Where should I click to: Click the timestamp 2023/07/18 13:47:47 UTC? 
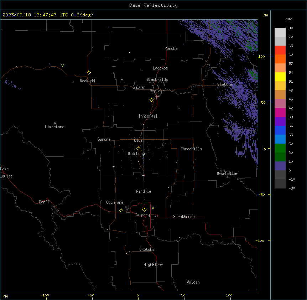pos(35,15)
